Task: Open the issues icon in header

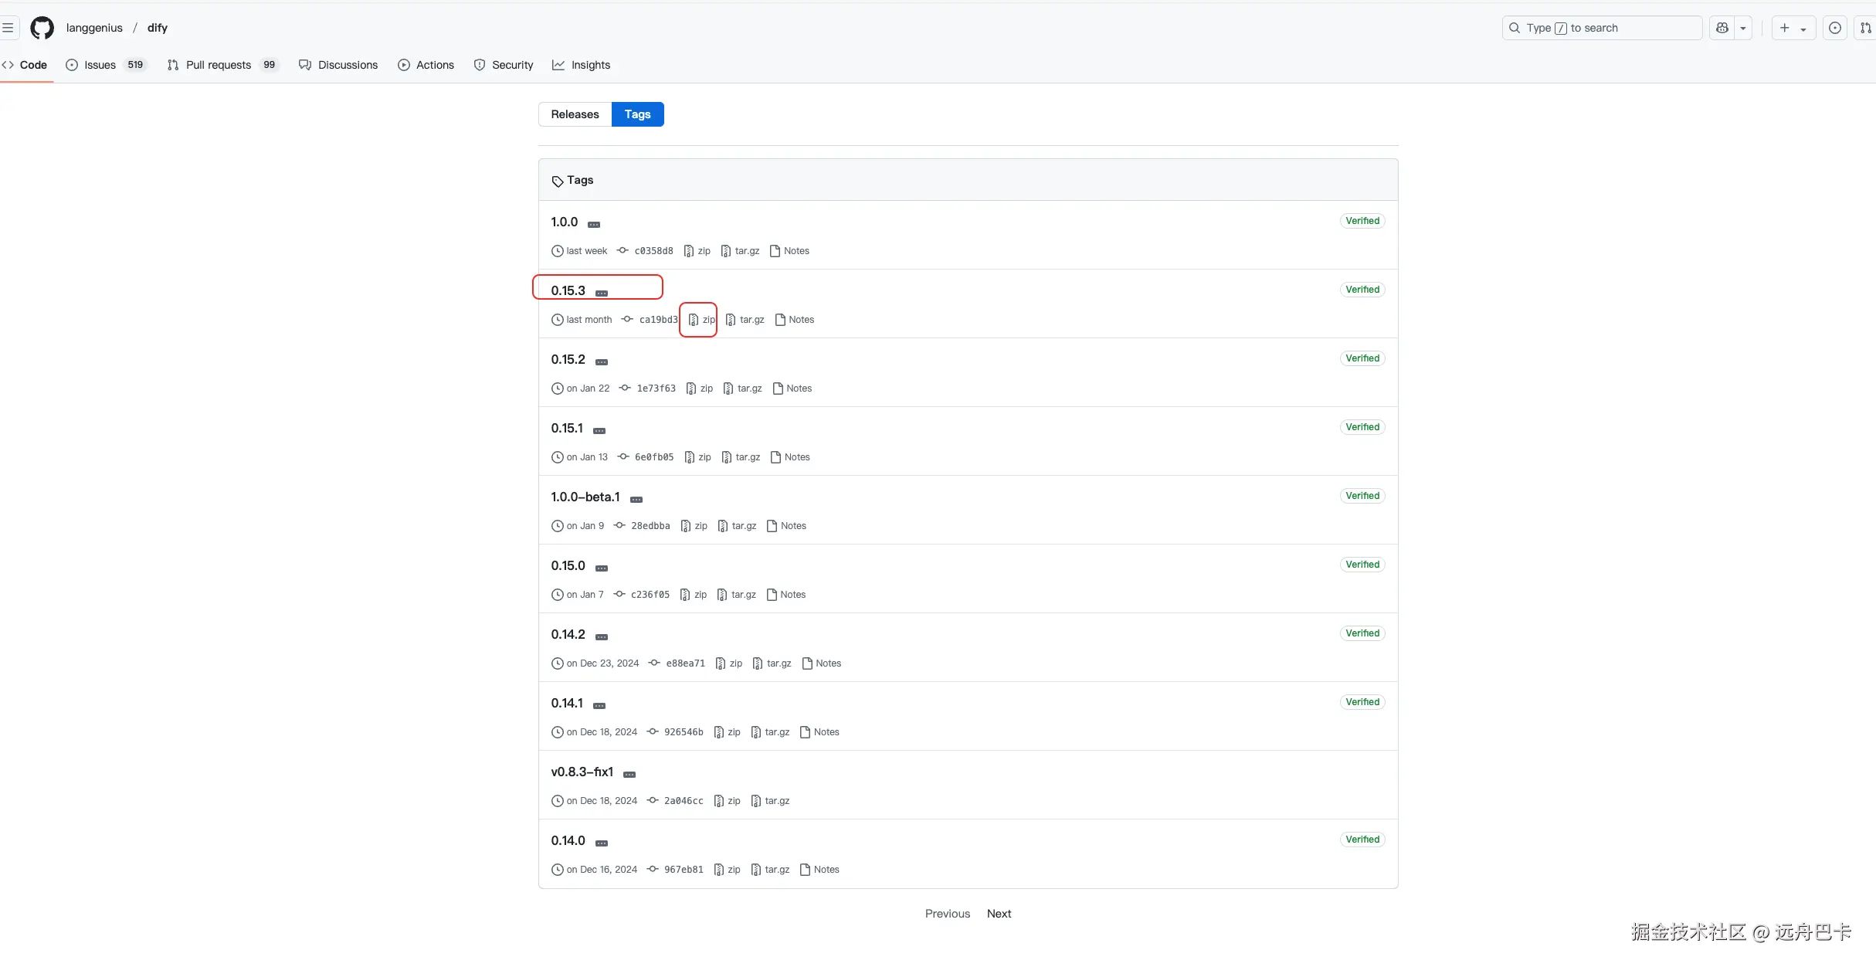Action: pos(1835,28)
